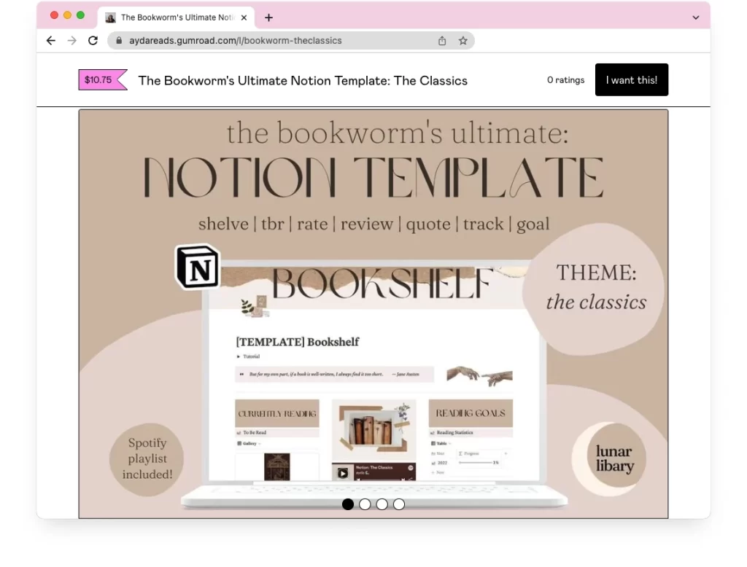Click the product cover image

tap(373, 313)
